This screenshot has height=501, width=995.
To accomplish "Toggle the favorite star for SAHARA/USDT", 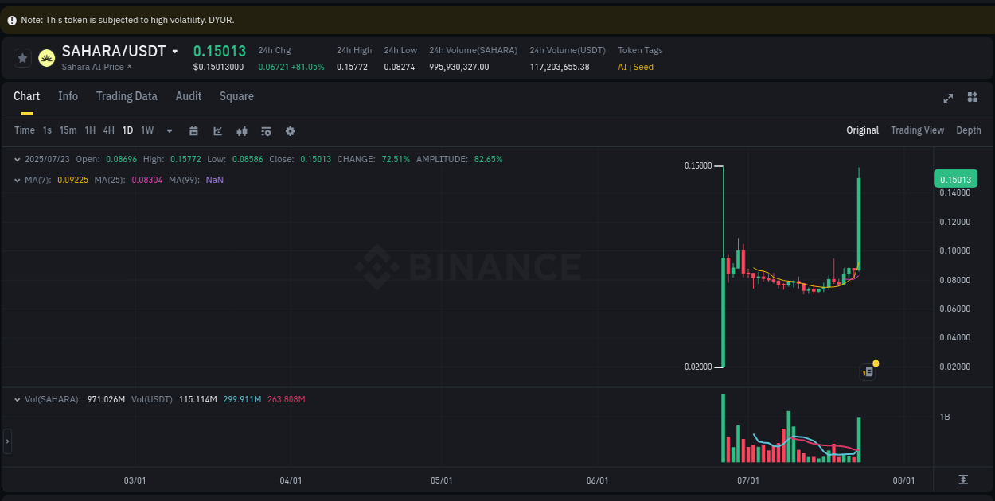I will point(22,57).
